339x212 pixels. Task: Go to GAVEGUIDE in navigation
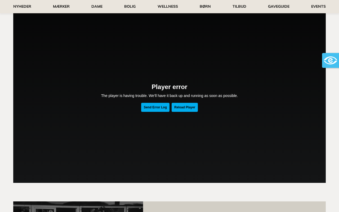pyautogui.click(x=279, y=7)
